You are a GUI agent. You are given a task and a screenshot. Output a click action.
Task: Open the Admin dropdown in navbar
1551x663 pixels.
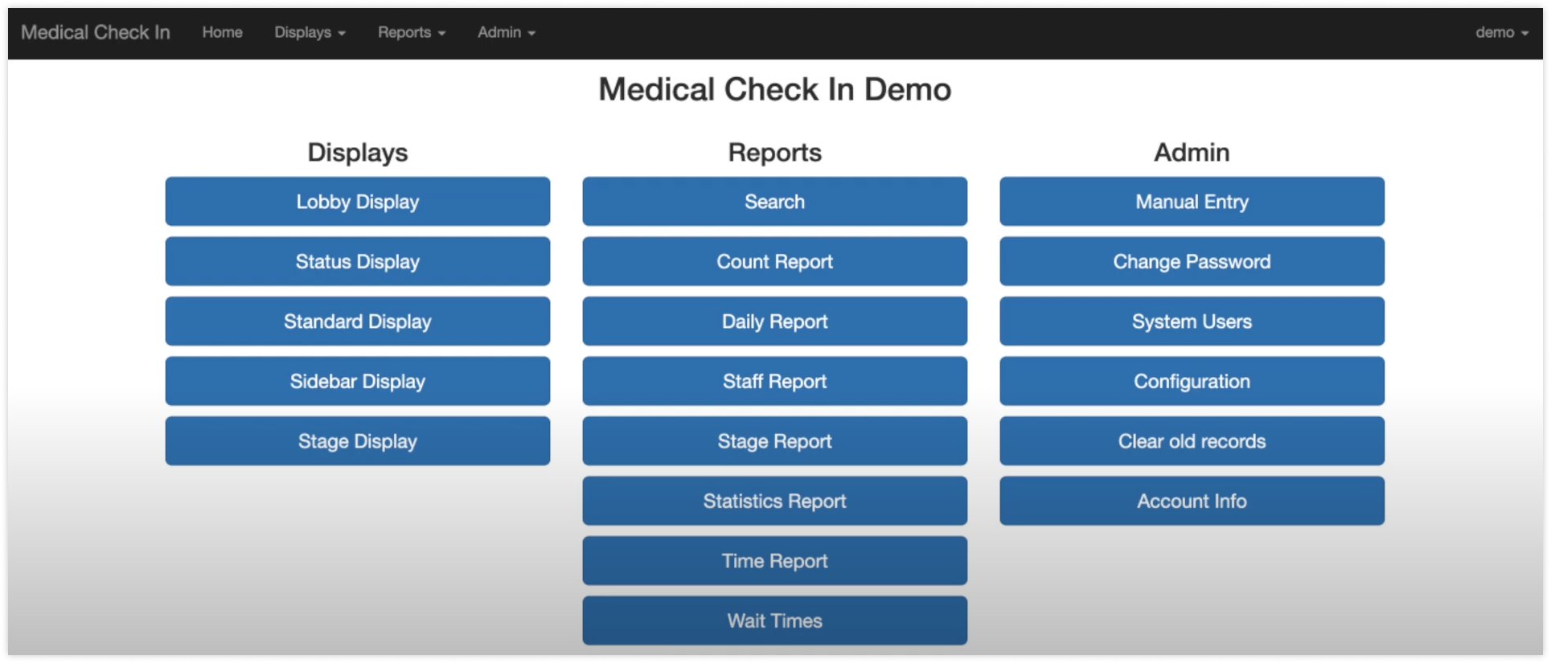point(507,32)
